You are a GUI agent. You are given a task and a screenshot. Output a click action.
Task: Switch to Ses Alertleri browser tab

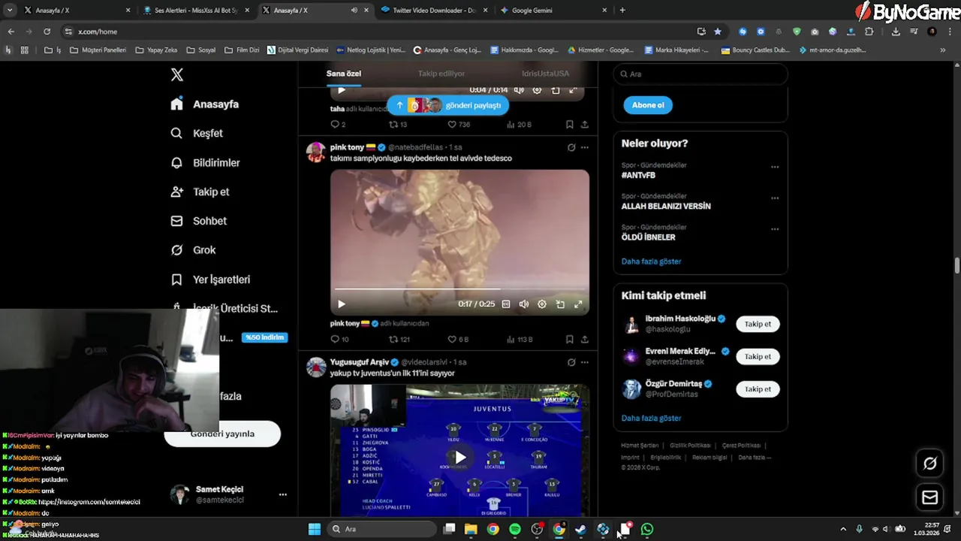tap(195, 11)
